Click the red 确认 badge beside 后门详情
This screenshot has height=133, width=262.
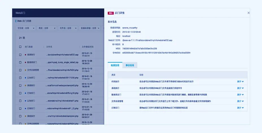click(111, 13)
